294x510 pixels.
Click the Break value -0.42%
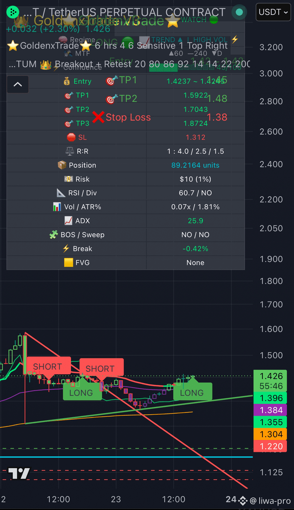click(195, 249)
